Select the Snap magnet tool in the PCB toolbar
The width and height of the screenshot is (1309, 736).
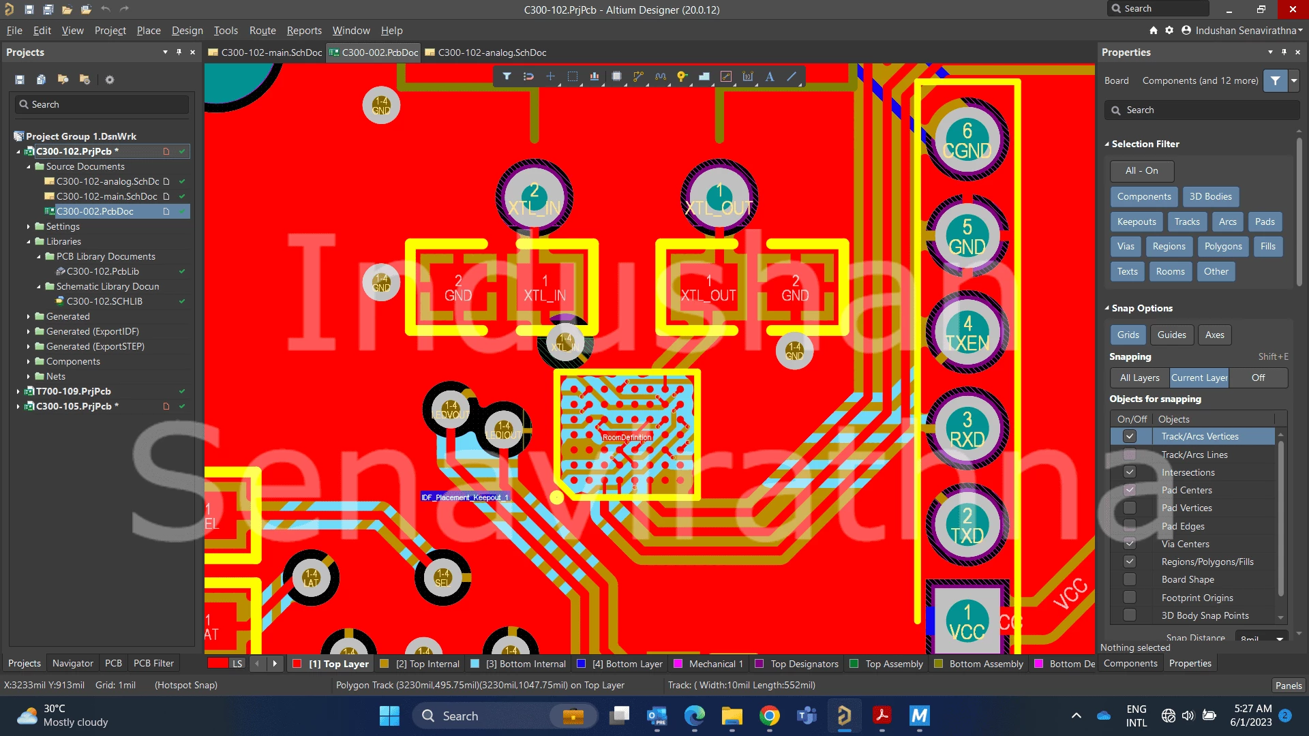[x=528, y=77]
